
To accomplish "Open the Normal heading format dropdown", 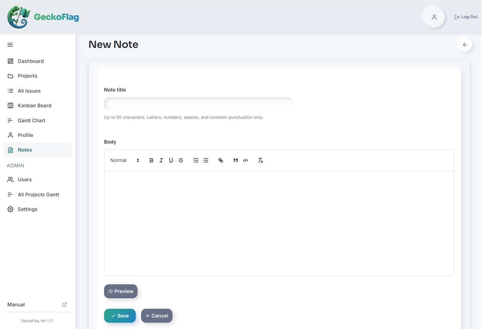I will click(x=125, y=160).
